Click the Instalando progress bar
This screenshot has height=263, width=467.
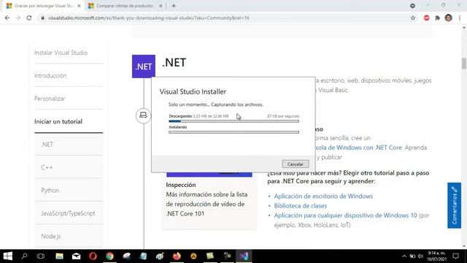233,132
